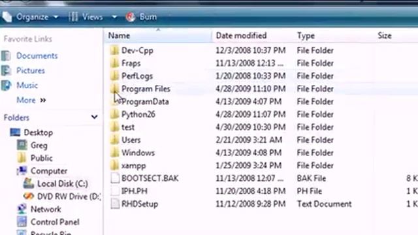This screenshot has height=235, width=418.
Task: Select the ProgramData folder name
Action: (x=145, y=102)
